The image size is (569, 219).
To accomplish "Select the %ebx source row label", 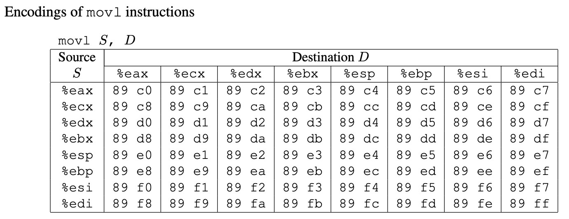I will (x=77, y=139).
